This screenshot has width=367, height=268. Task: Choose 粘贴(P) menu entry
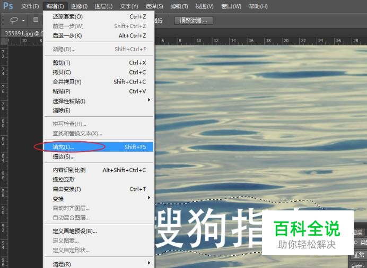pos(99,91)
